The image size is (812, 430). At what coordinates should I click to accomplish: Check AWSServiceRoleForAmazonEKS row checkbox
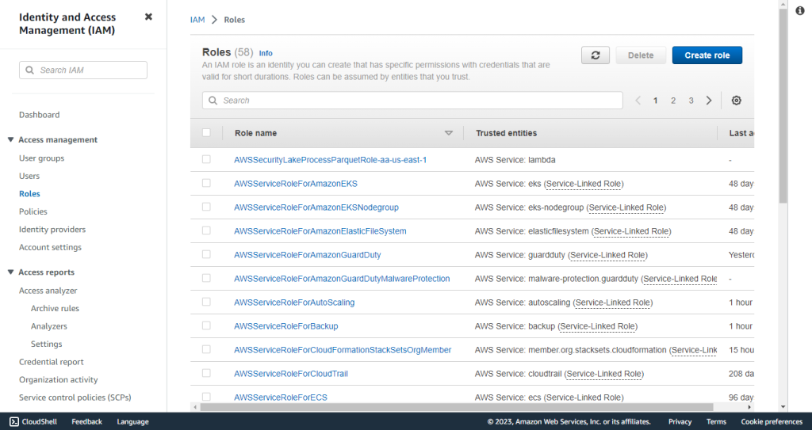tap(206, 183)
